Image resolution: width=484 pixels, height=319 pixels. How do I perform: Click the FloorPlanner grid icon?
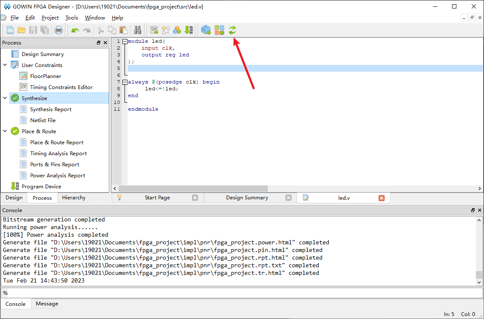pos(23,76)
